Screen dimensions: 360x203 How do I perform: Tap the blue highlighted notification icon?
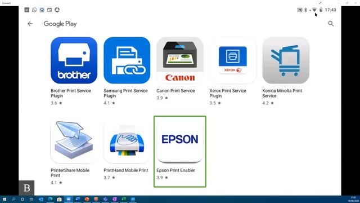pyautogui.click(x=42, y=10)
